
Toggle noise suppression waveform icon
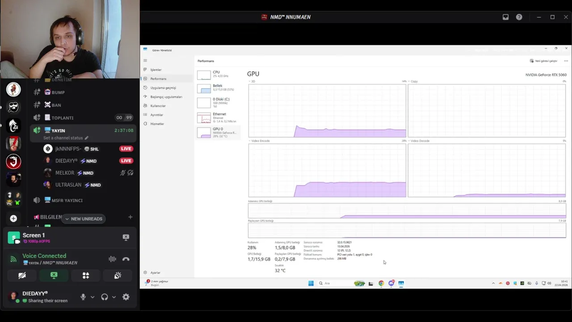(112, 259)
